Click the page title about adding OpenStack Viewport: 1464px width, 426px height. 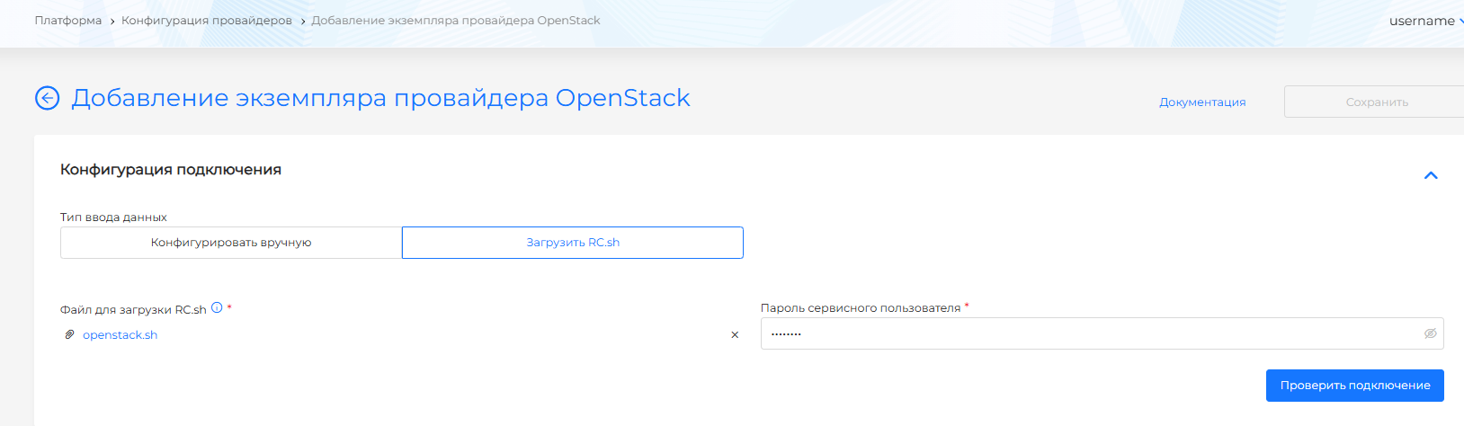click(380, 98)
